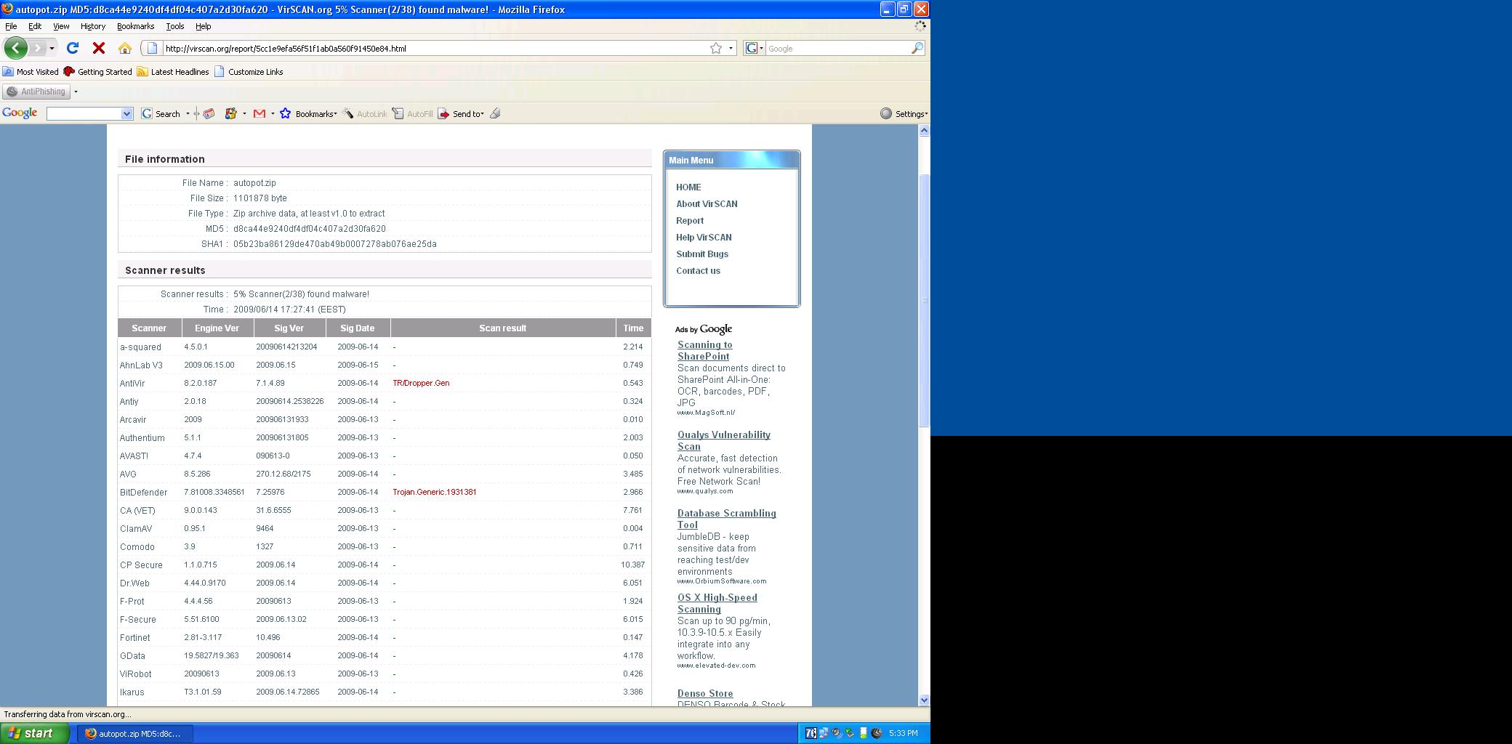Click the Google toolbar news ticket icon
Image resolution: width=1512 pixels, height=744 pixels.
click(x=209, y=113)
